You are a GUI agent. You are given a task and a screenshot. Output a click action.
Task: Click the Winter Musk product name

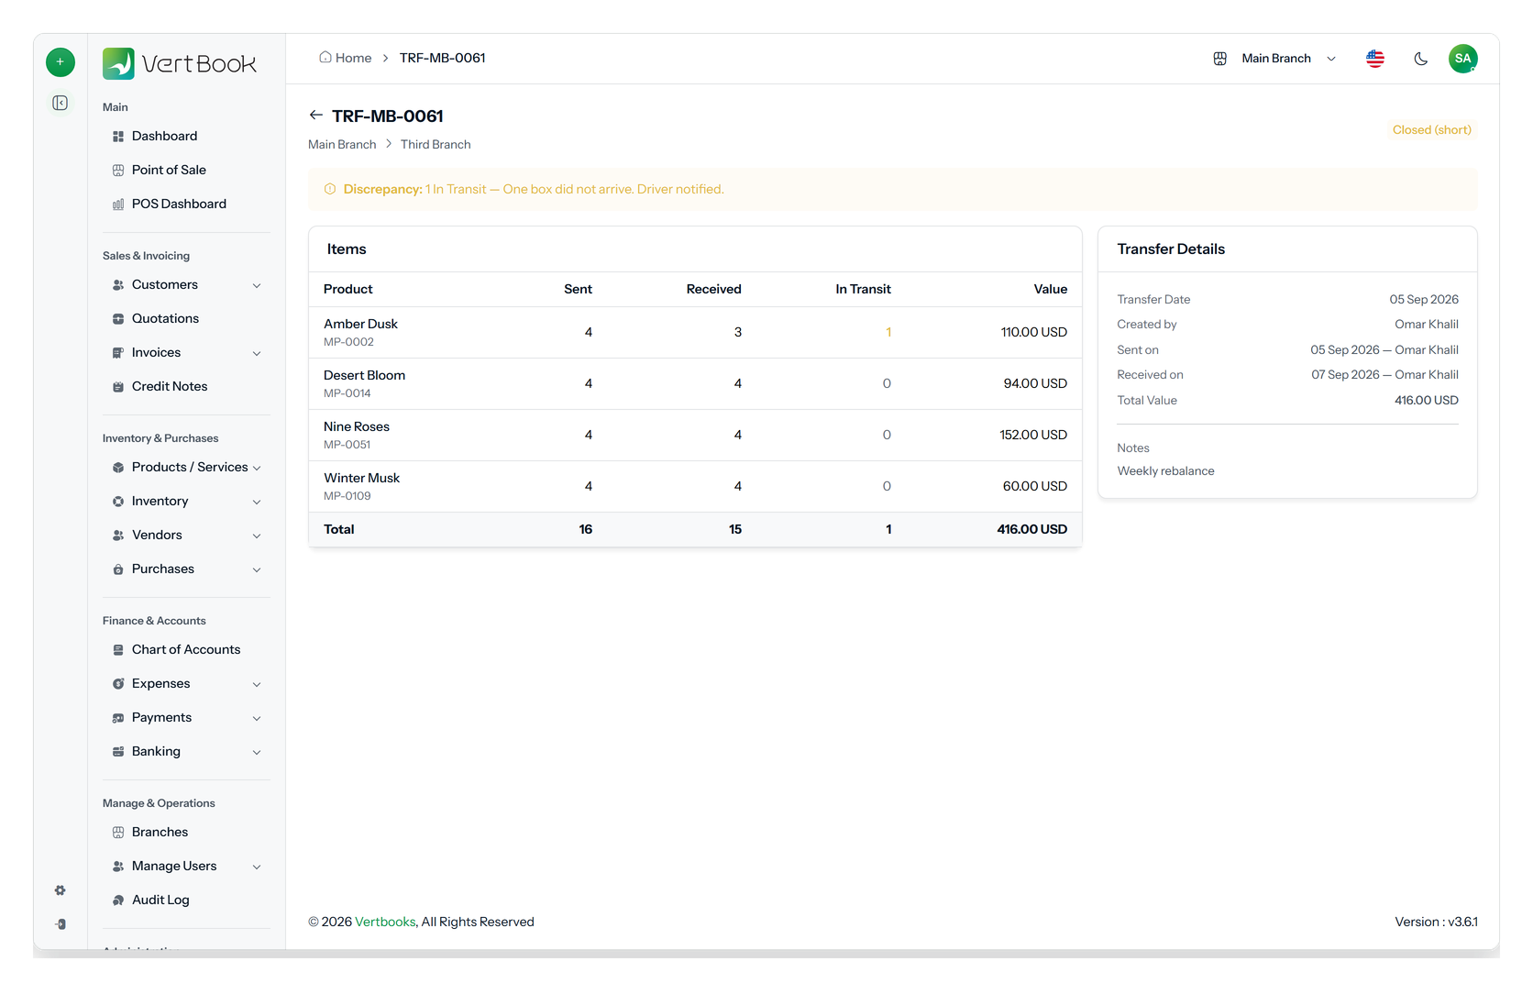361,478
